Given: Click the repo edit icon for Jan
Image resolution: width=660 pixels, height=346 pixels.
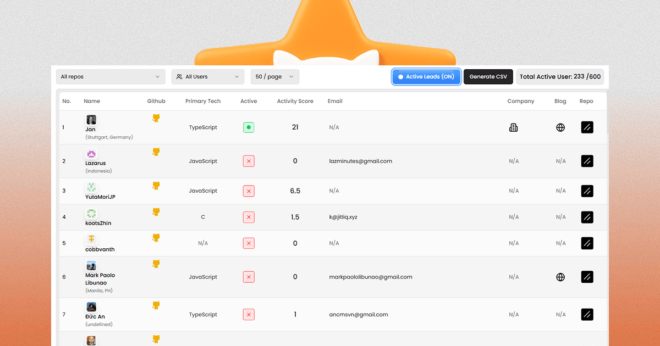Looking at the screenshot, I should [587, 127].
